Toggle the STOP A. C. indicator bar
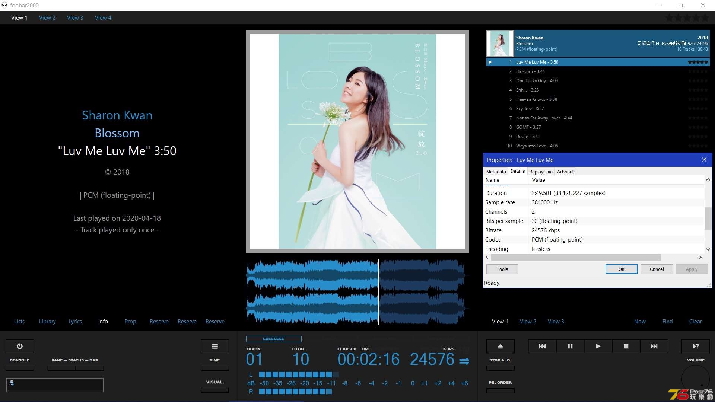The image size is (715, 402). pos(500,368)
